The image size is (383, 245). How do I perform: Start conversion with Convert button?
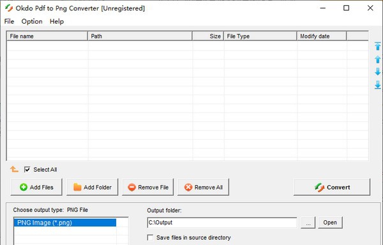coord(332,187)
